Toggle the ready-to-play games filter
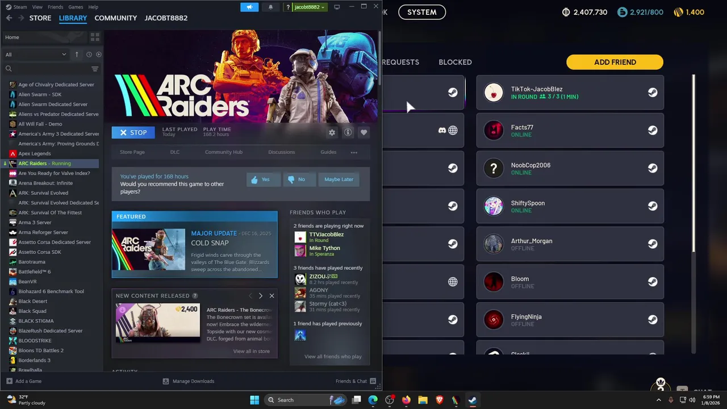727x409 pixels. click(x=99, y=55)
